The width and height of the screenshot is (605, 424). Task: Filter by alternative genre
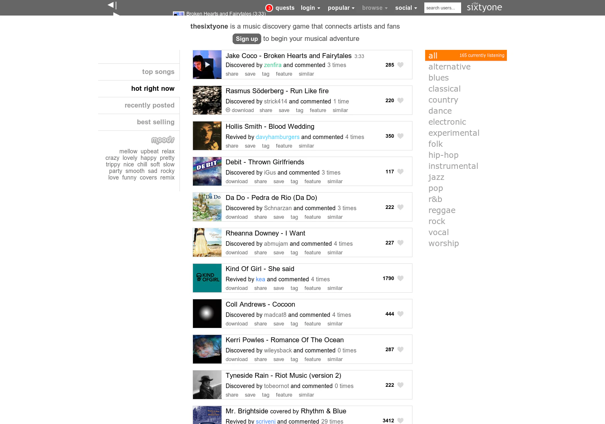(x=449, y=67)
